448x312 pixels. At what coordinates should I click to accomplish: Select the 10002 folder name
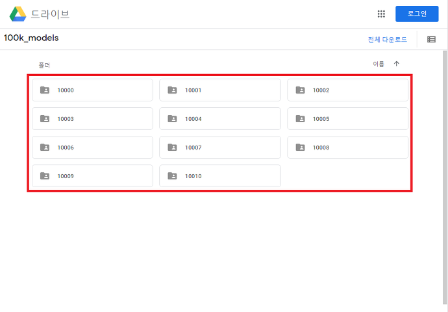pos(321,90)
